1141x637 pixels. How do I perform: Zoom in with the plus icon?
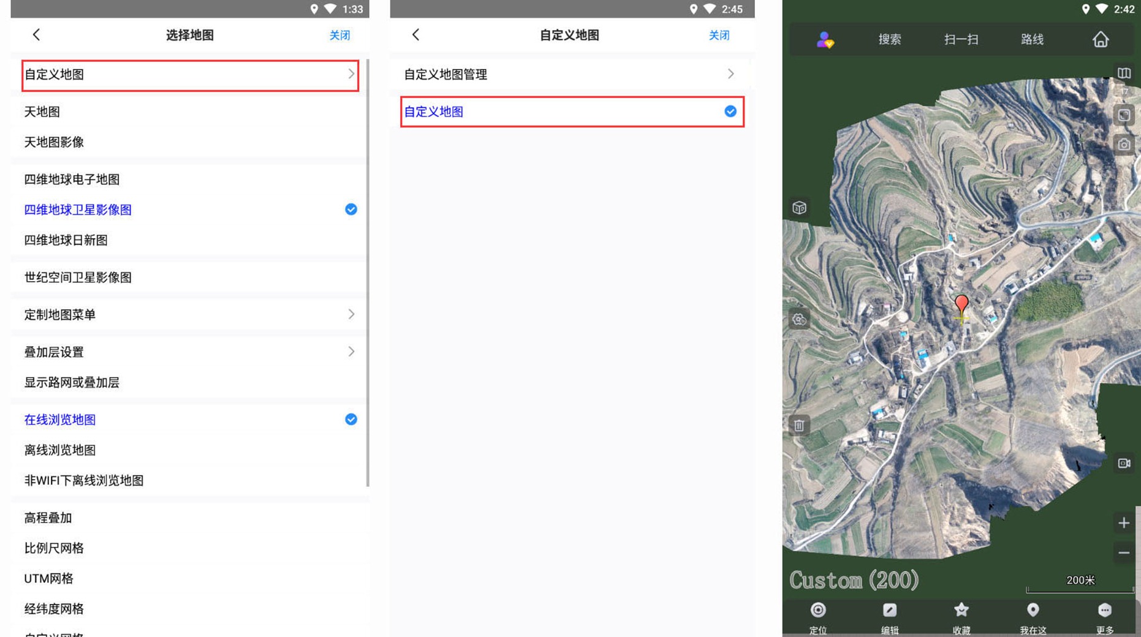(1123, 522)
